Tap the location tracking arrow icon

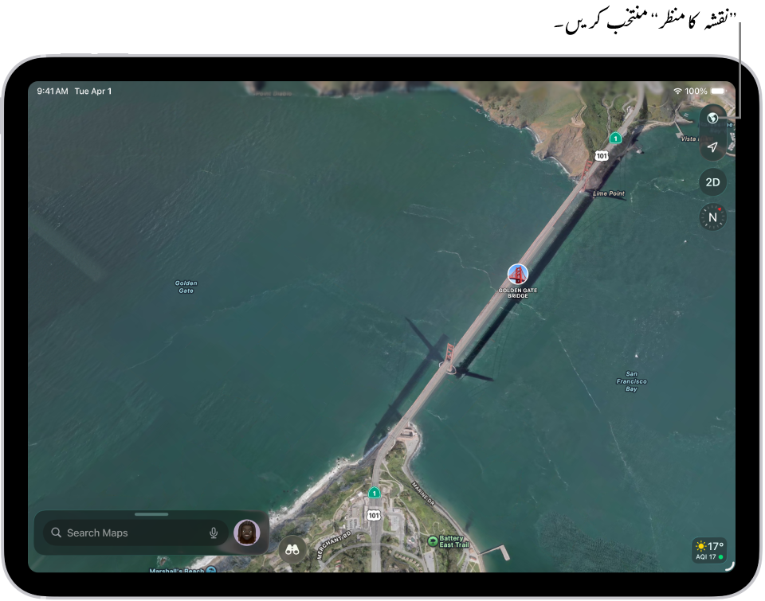pos(712,146)
